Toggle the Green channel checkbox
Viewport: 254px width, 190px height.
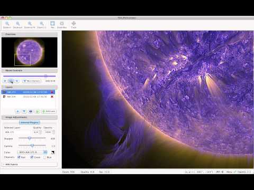32,157
